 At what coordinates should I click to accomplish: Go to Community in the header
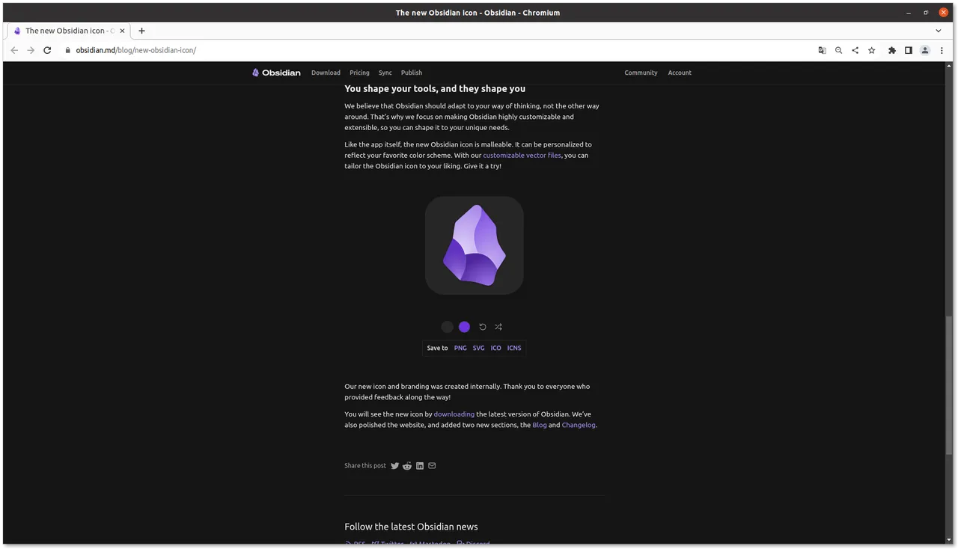click(641, 73)
